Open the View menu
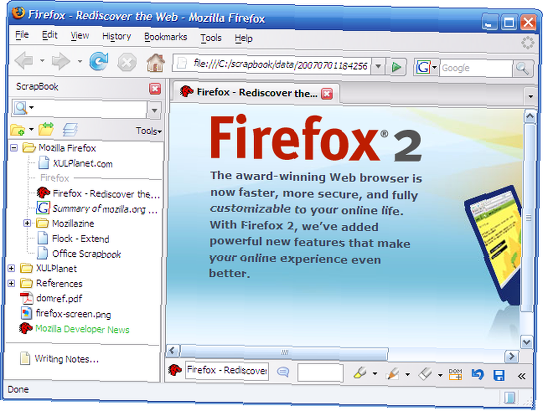Screen dimensions: 543x411 pyautogui.click(x=80, y=36)
